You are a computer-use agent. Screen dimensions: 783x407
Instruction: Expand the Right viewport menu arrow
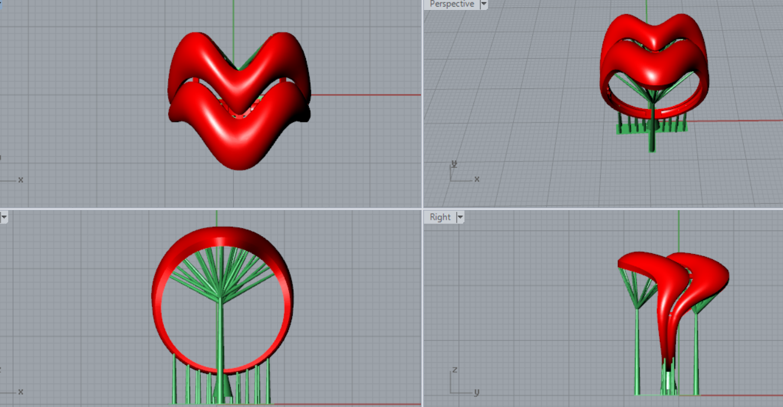(460, 217)
